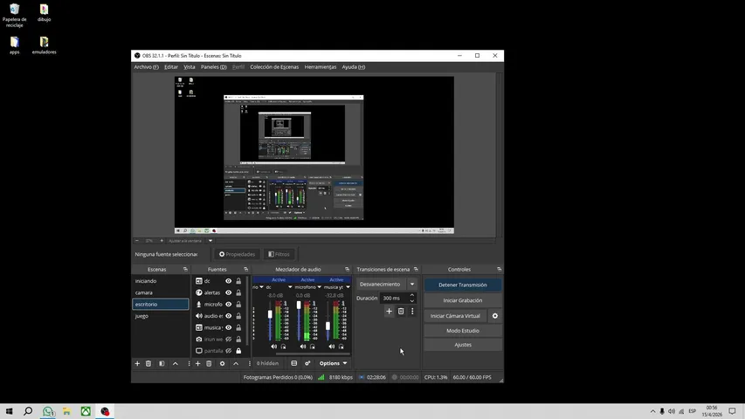This screenshot has height=419, width=745.
Task: Move the source up with the Fuentes arrow icon
Action: (236, 363)
